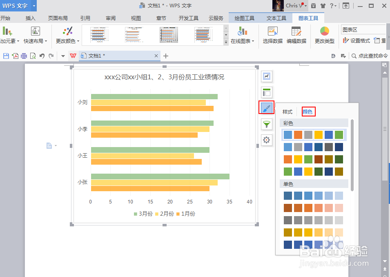
Task: Open the chart elements icon above the brush
Action: (x=266, y=92)
